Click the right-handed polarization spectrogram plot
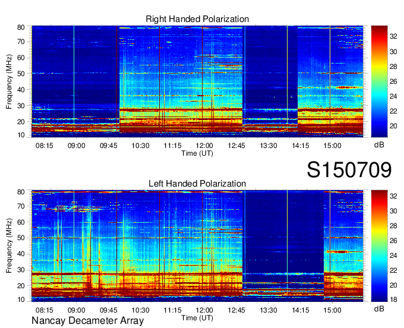 (197, 81)
